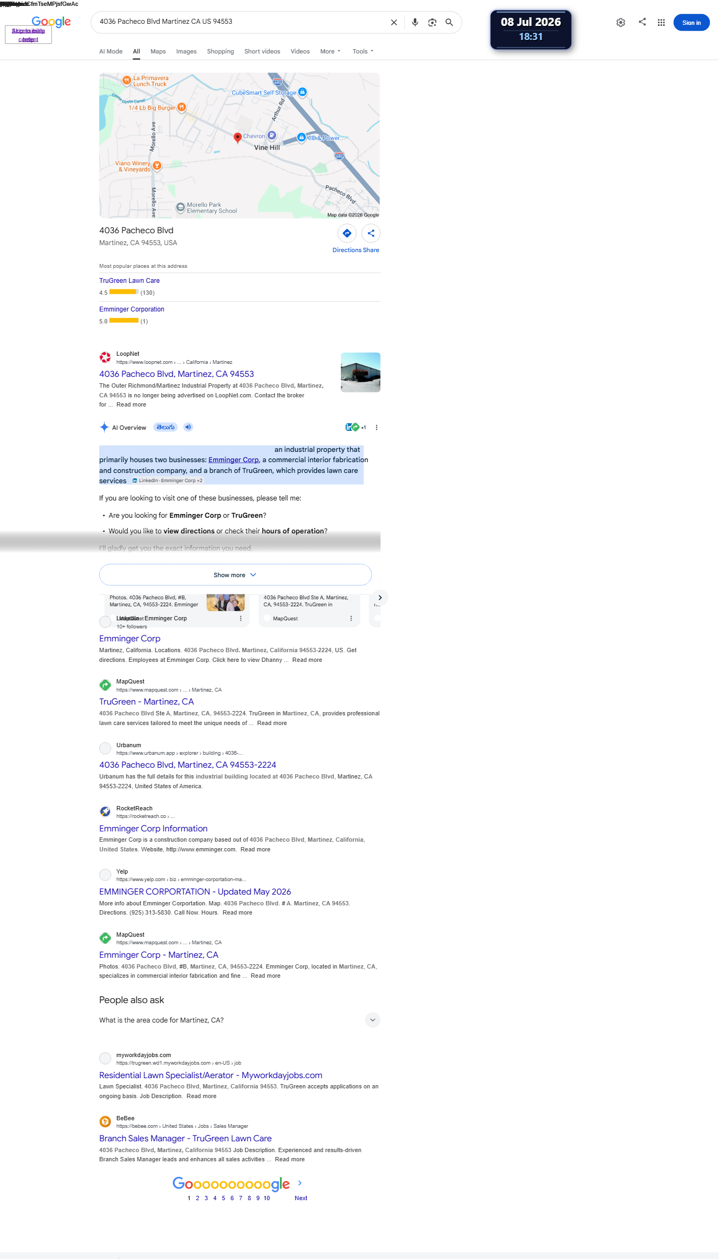Click the BeBee favicon icon
The width and height of the screenshot is (727, 1259).
[105, 1122]
